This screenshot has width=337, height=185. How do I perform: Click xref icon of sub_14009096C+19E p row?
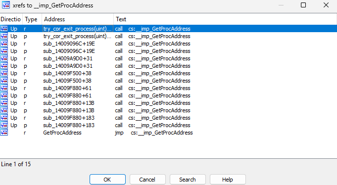tap(4, 51)
